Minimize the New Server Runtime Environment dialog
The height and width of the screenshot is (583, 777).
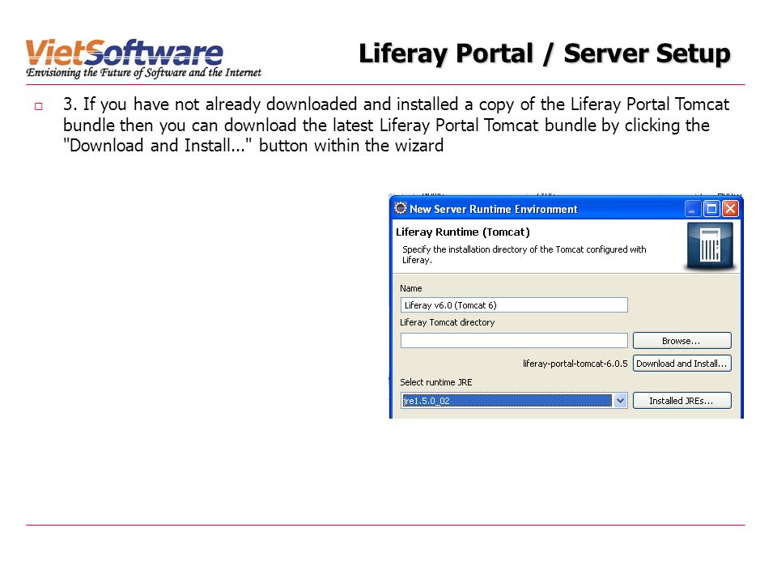point(692,209)
